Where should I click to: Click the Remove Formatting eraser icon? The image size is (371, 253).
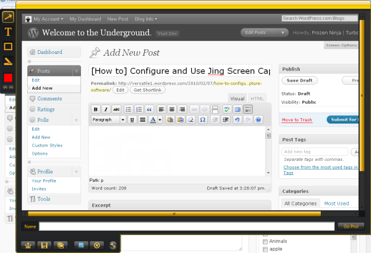[x=190, y=120]
